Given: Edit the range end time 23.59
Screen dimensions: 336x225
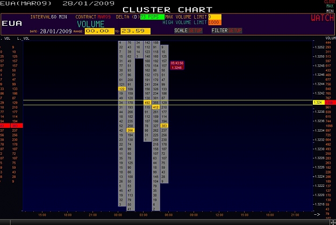Looking at the screenshot, I should [135, 31].
